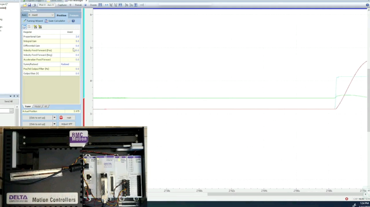Switch to the Position tab

click(61, 15)
